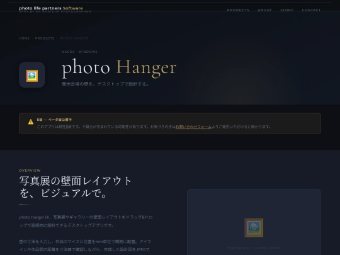Click the photo life partners Software logo

[x=51, y=8]
